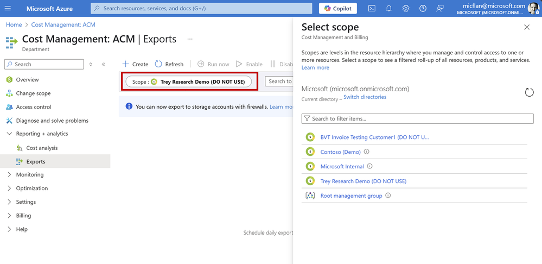Click the user account avatar
This screenshot has width=542, height=264.
tap(533, 9)
